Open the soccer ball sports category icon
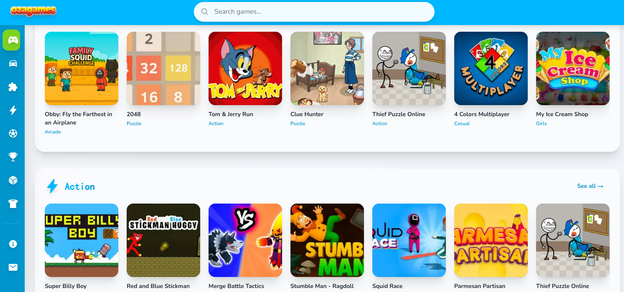624x292 pixels. [13, 133]
